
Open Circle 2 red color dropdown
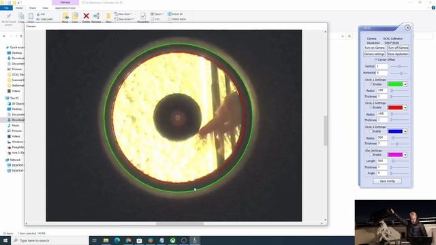(x=405, y=108)
